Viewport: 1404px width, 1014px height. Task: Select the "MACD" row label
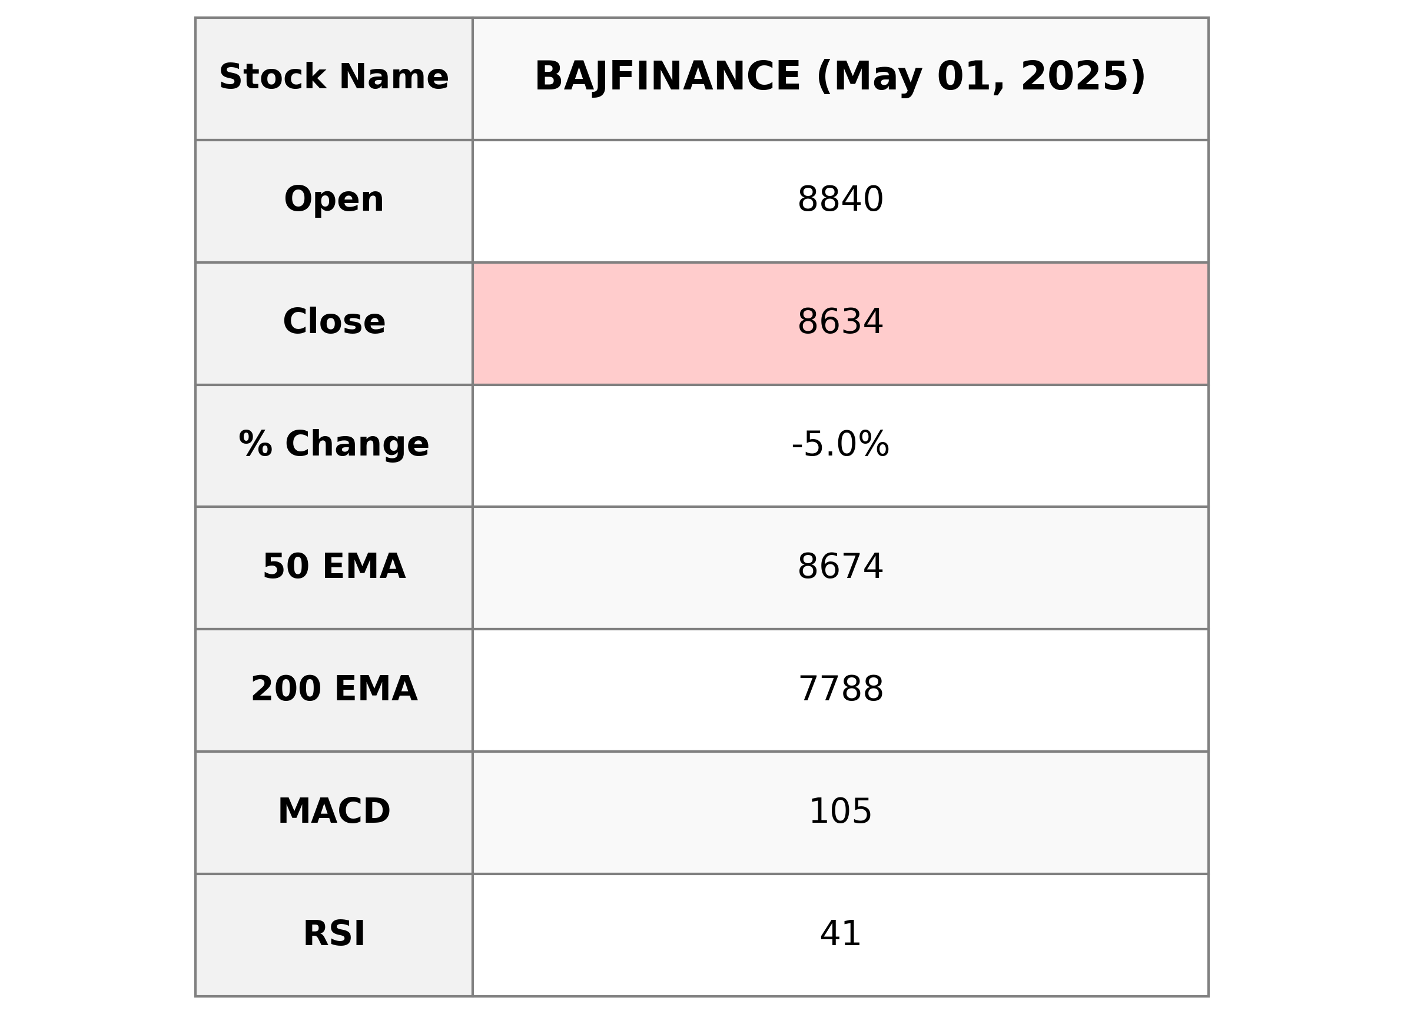click(334, 811)
